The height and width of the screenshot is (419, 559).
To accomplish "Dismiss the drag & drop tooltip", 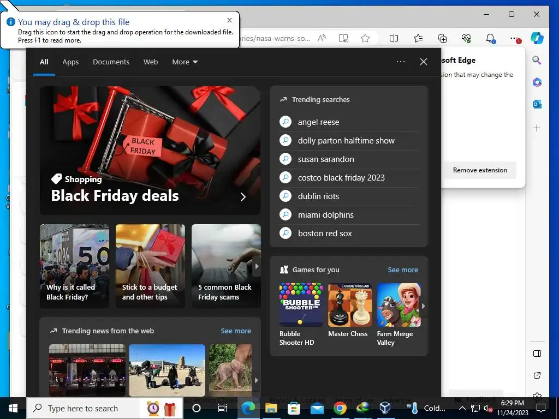I will pyautogui.click(x=230, y=20).
